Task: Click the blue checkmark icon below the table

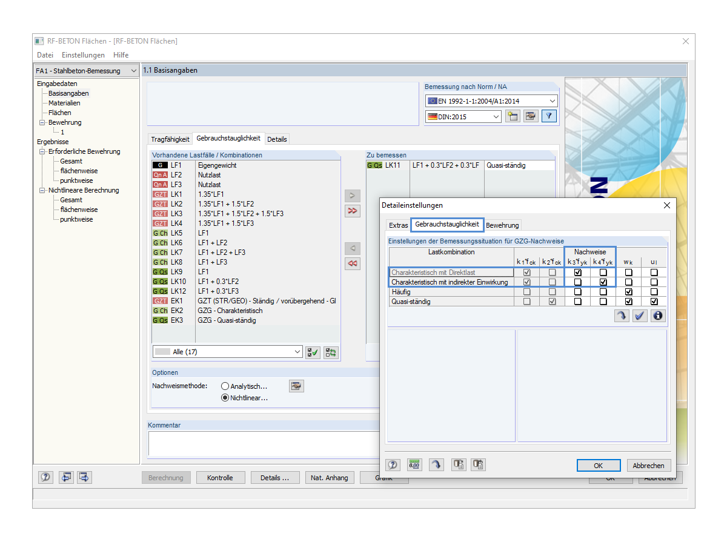Action: click(x=640, y=315)
